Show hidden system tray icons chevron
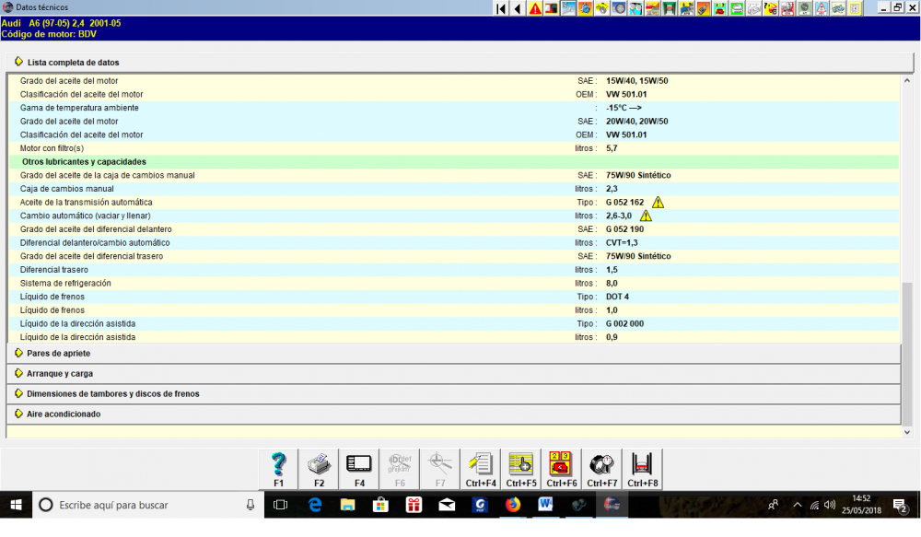 [797, 505]
